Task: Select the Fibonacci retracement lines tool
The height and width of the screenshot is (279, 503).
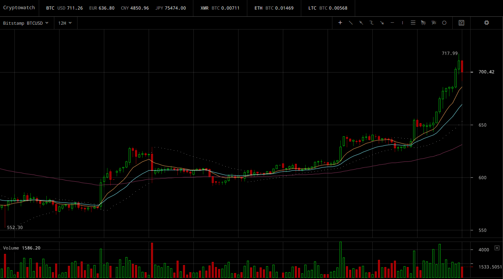Action: point(413,23)
